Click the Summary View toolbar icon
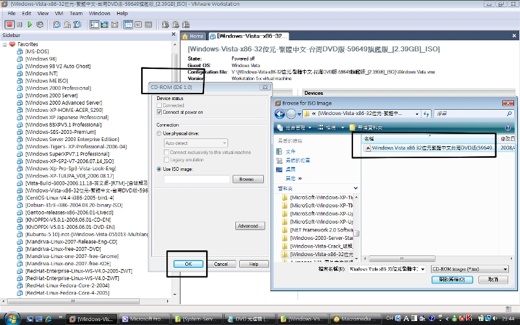Screen dimensions: 520x325 pyautogui.click(x=128, y=25)
